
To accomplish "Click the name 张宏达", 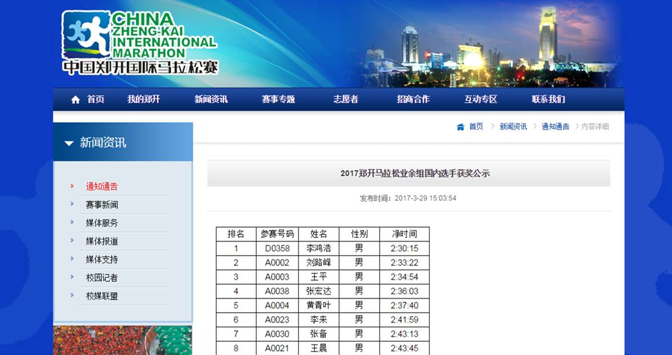I will 318,291.
